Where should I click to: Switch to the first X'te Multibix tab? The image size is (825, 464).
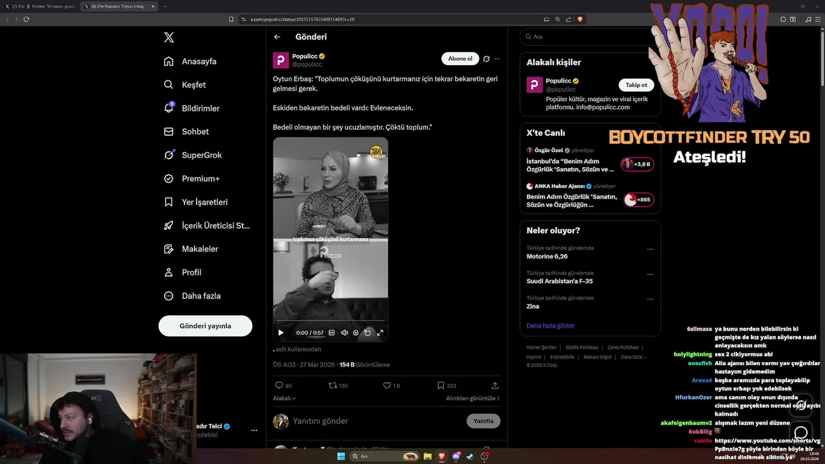click(40, 6)
